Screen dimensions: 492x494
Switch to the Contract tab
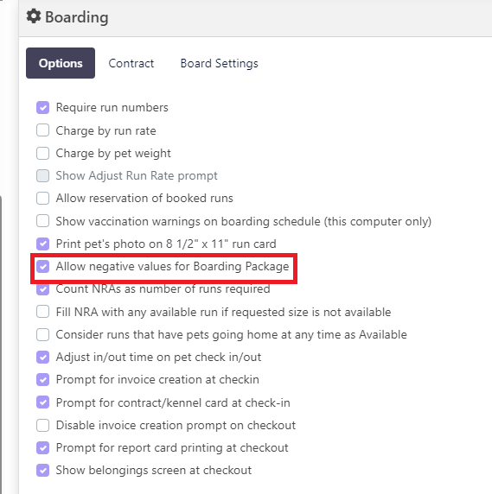[x=131, y=63]
